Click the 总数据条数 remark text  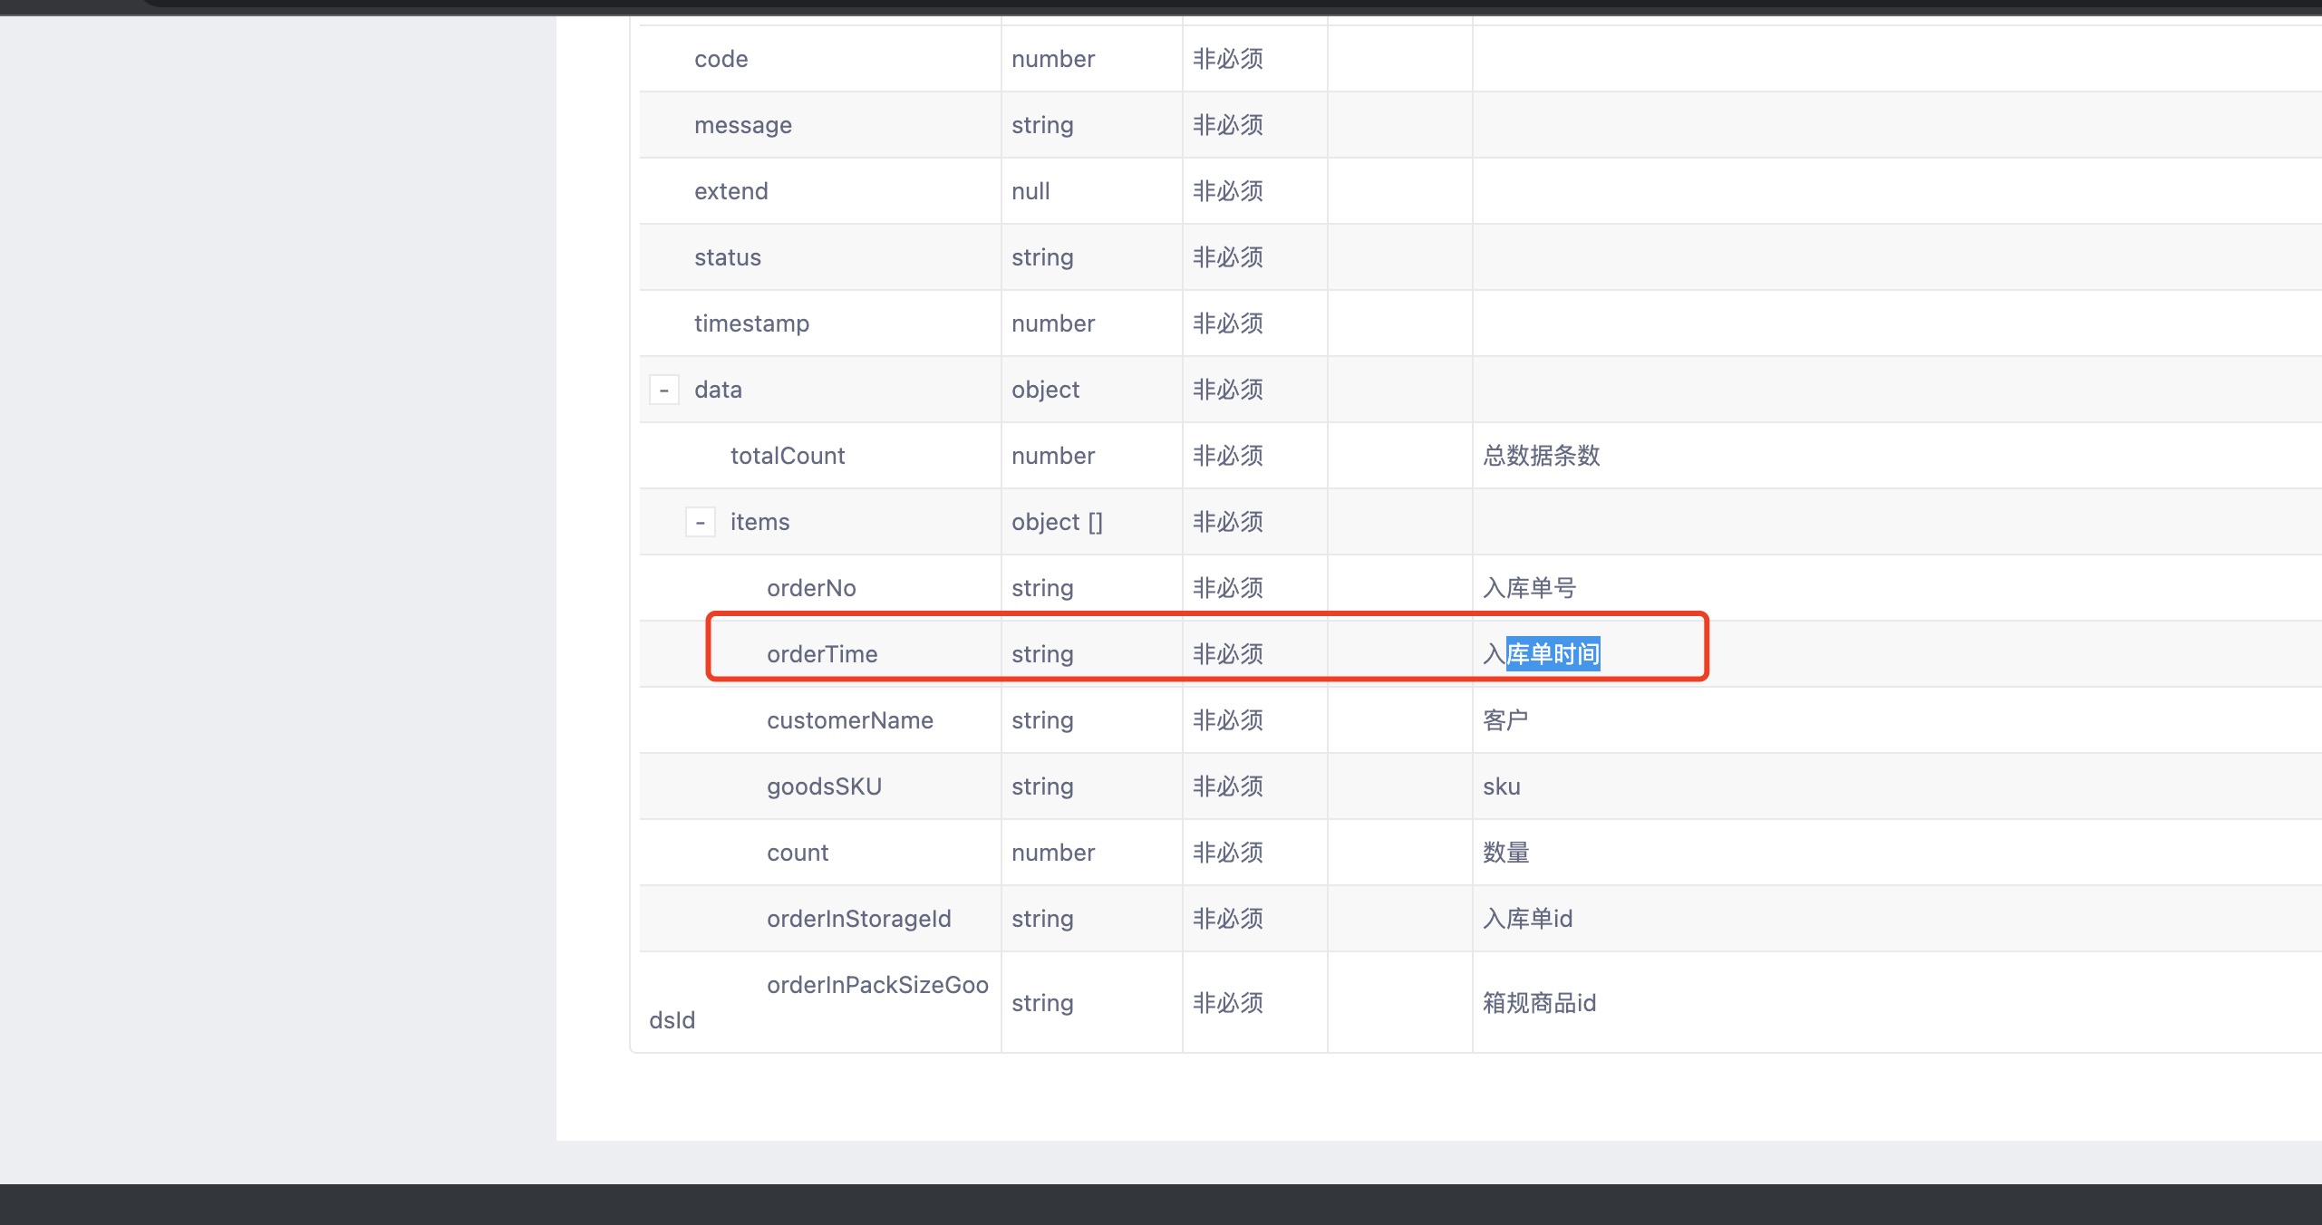click(1541, 456)
